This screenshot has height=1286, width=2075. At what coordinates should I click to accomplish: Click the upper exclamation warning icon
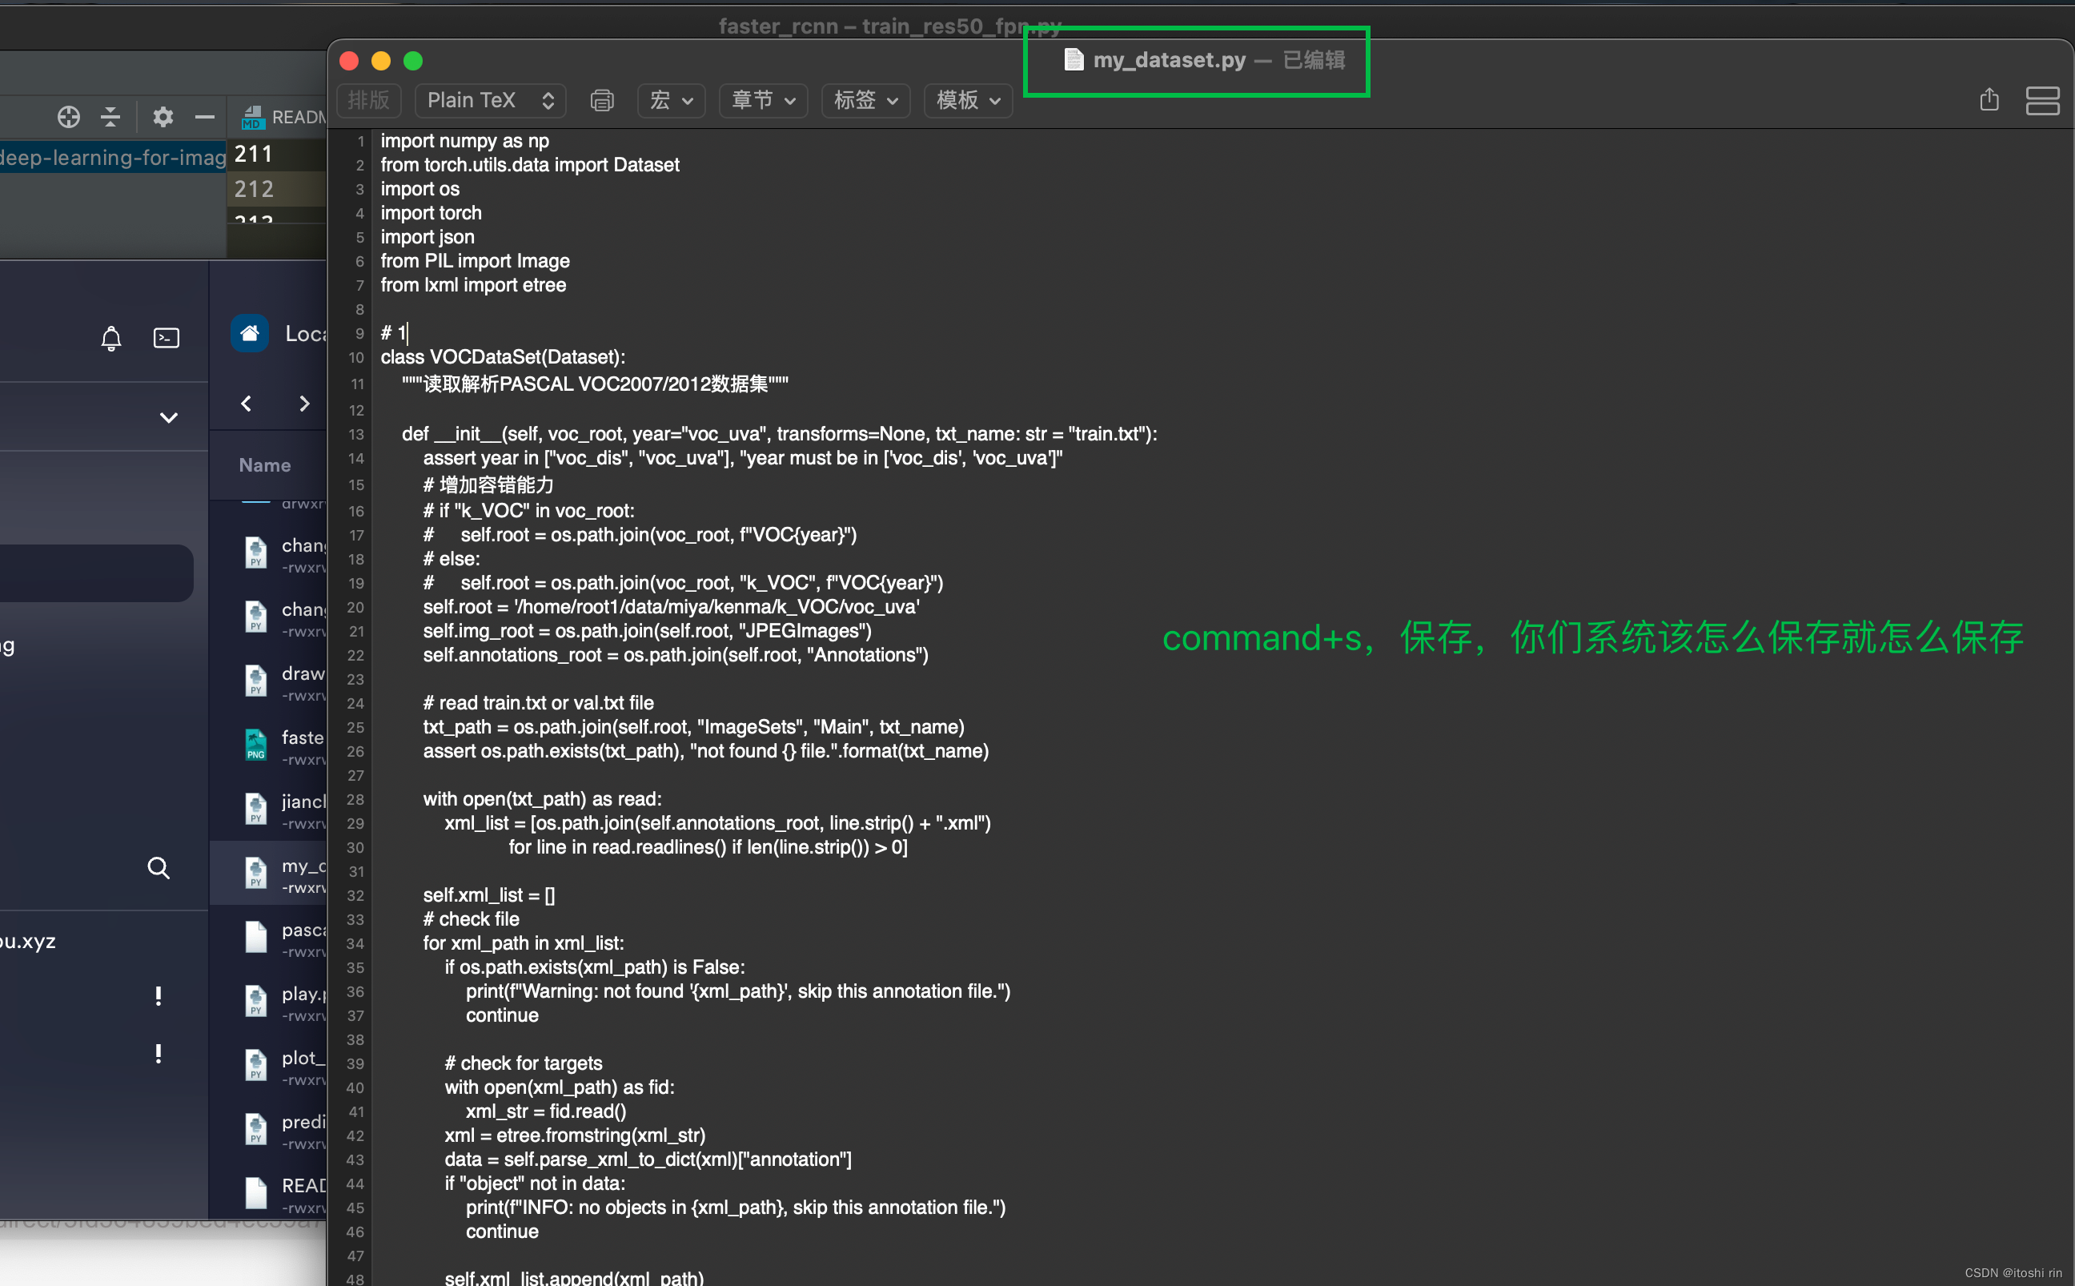pyautogui.click(x=159, y=995)
